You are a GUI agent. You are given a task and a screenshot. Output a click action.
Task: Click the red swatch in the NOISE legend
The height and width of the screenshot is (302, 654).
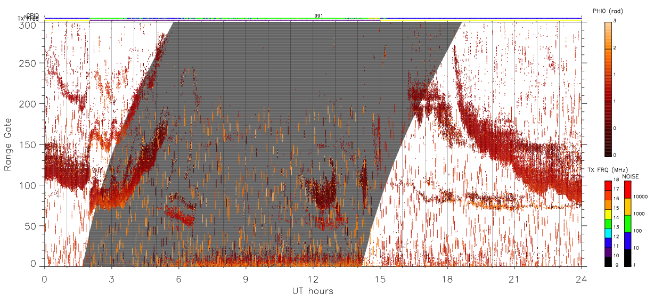click(627, 189)
